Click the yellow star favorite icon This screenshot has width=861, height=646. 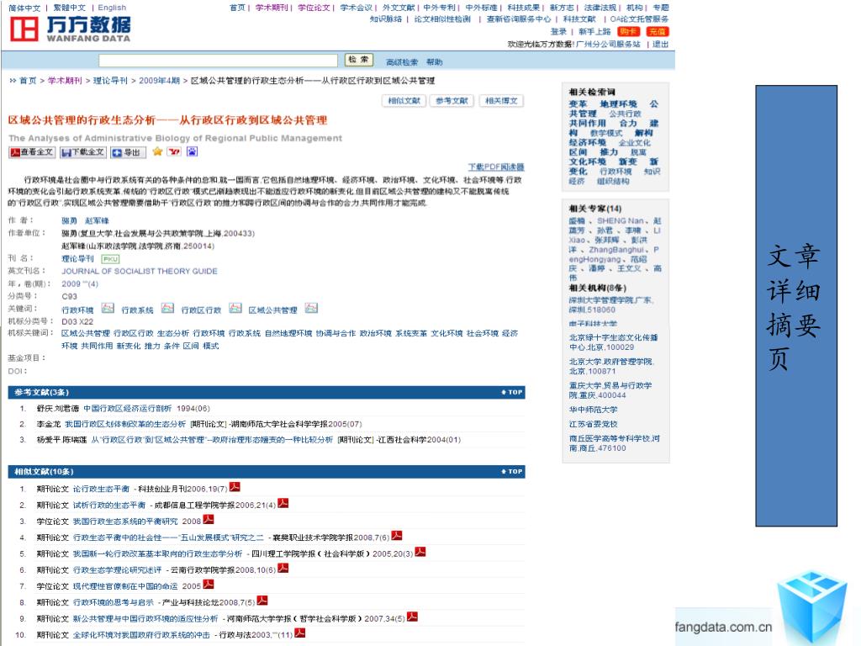pos(157,151)
